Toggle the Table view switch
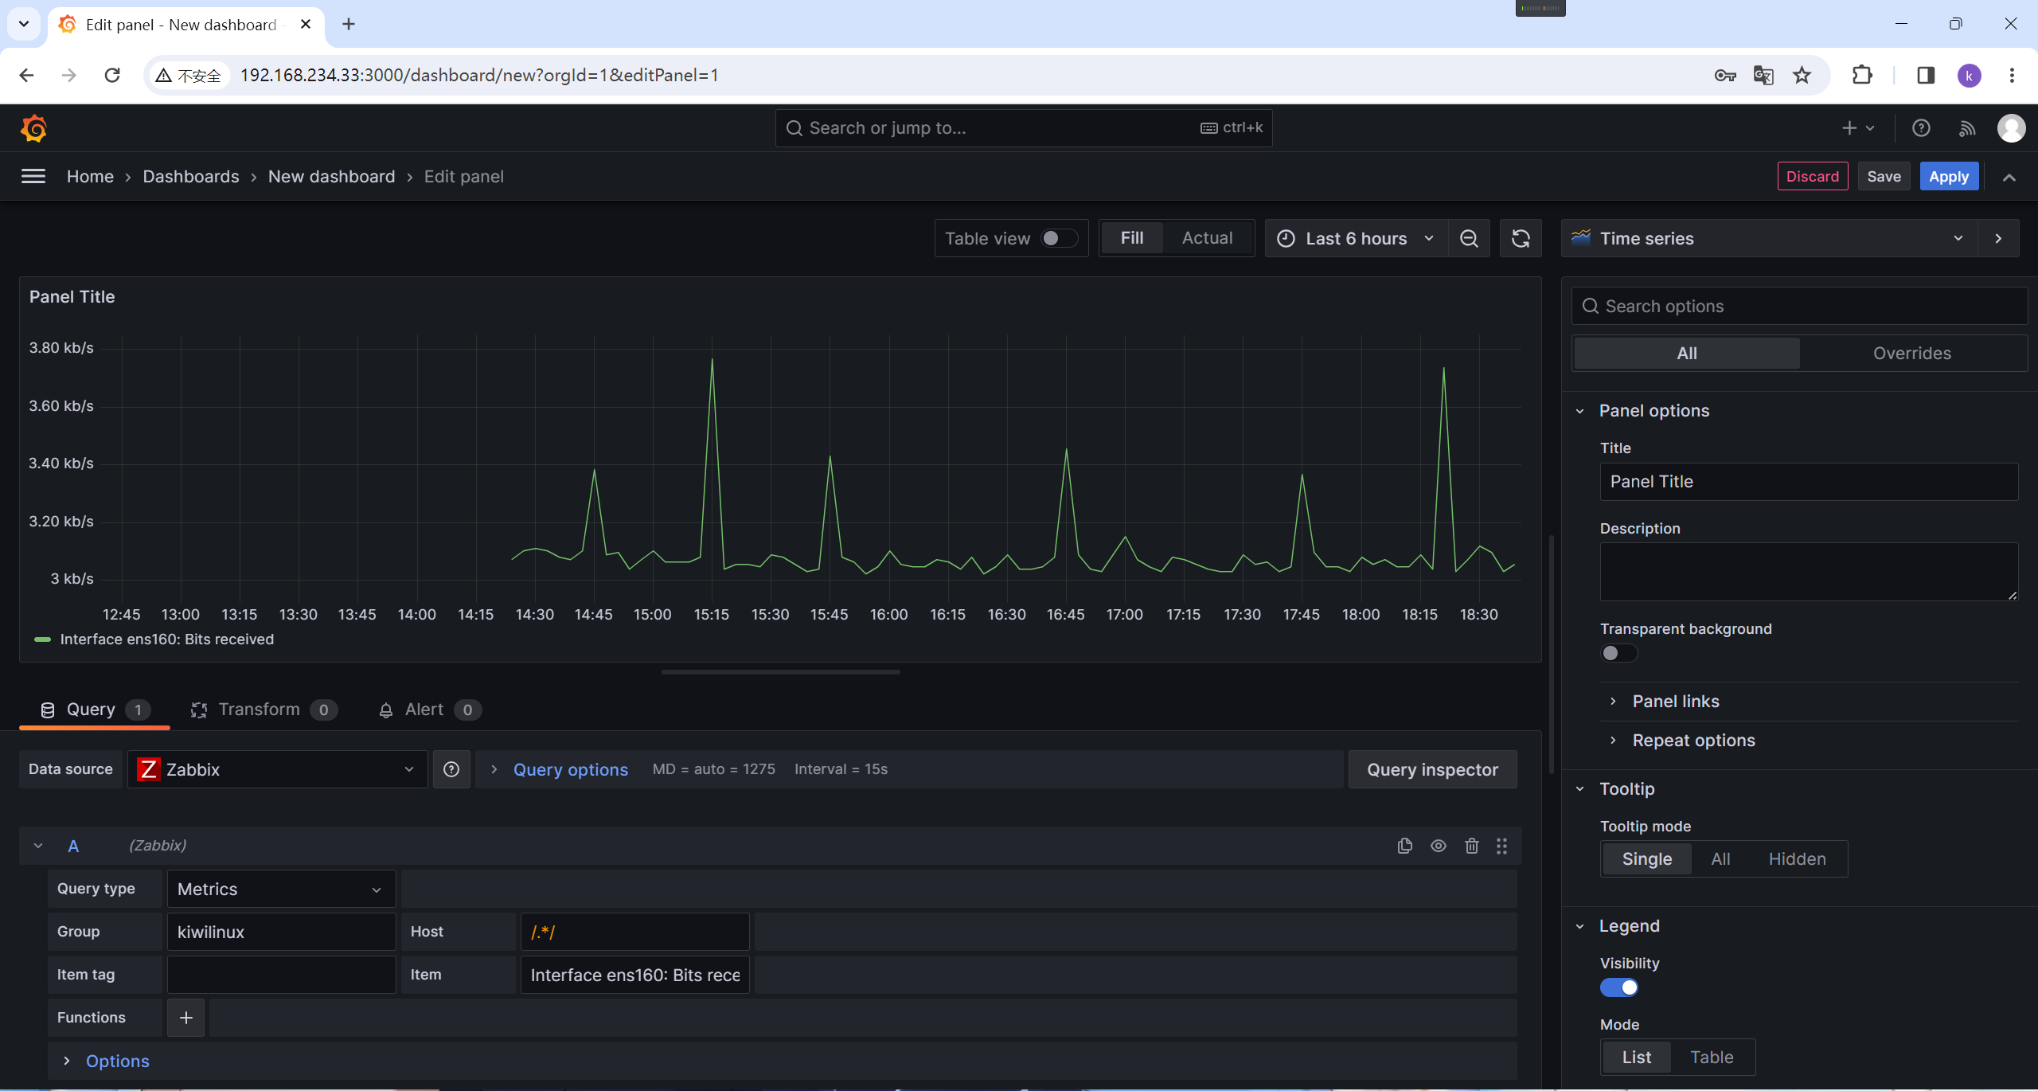Viewport: 2038px width, 1091px height. [1060, 238]
